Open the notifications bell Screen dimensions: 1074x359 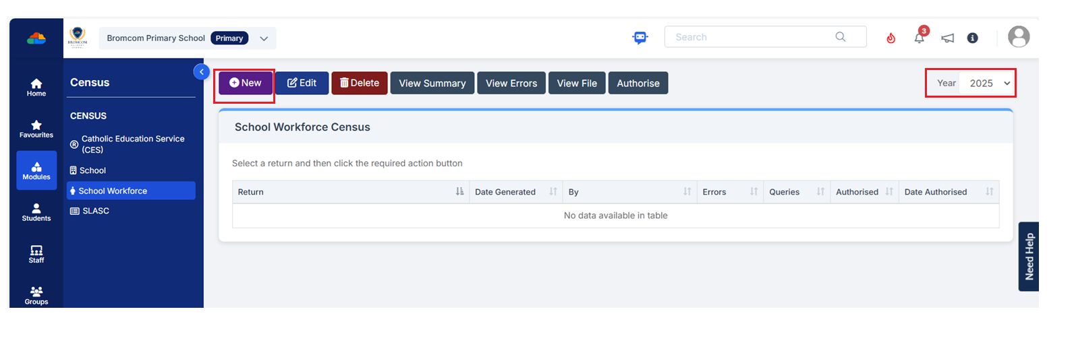[x=920, y=37]
